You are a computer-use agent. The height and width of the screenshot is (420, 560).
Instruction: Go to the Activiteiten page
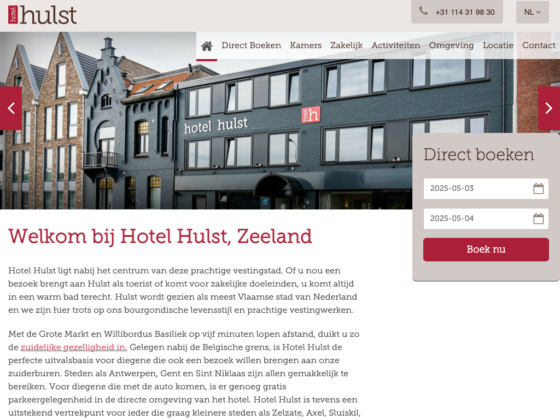[396, 45]
